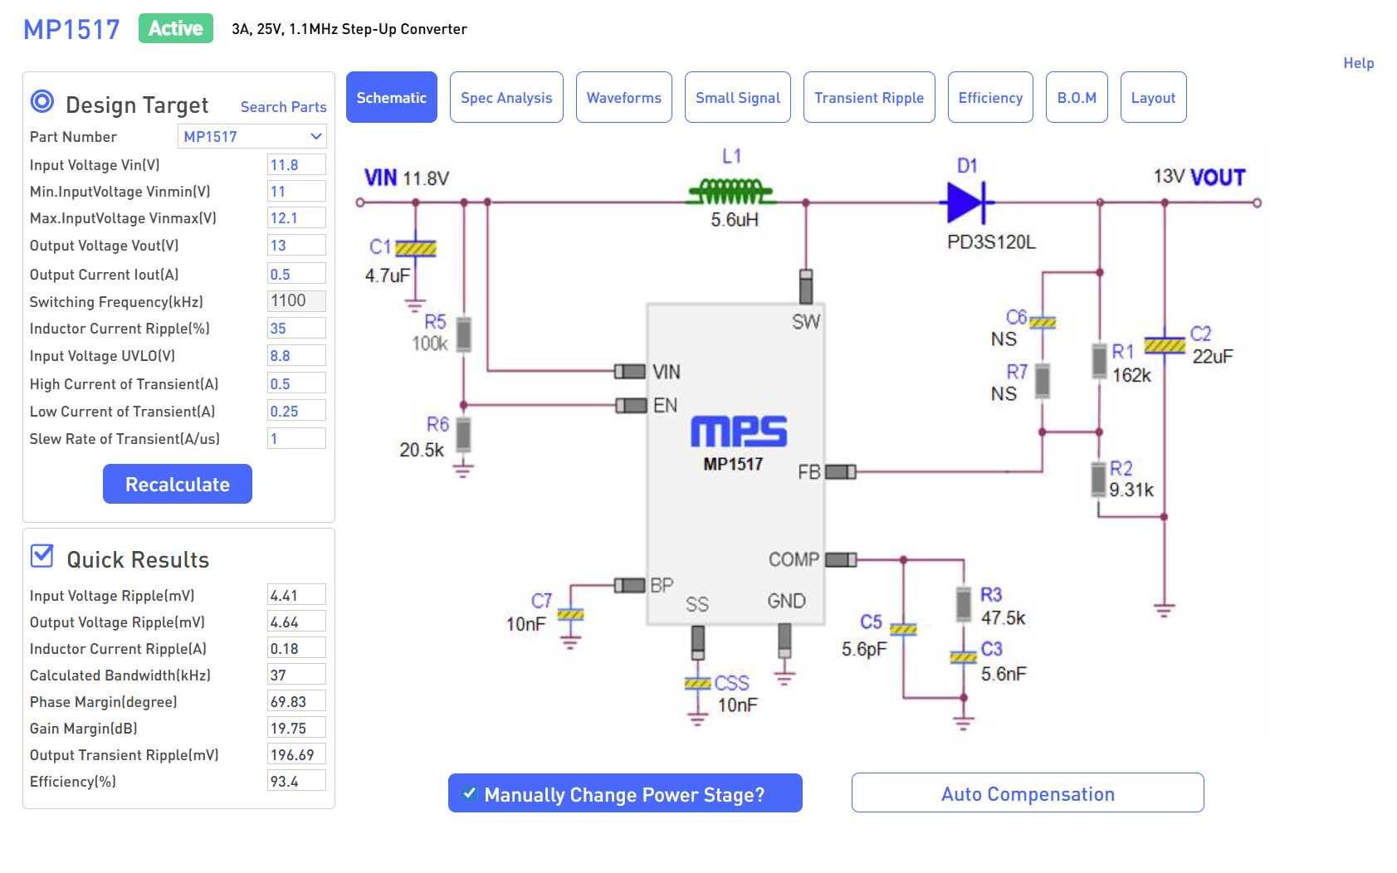Open the Part Number dropdown
Viewport: 1397px width, 873px height.
click(252, 137)
